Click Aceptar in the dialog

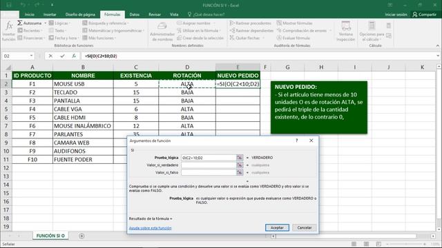pyautogui.click(x=277, y=227)
